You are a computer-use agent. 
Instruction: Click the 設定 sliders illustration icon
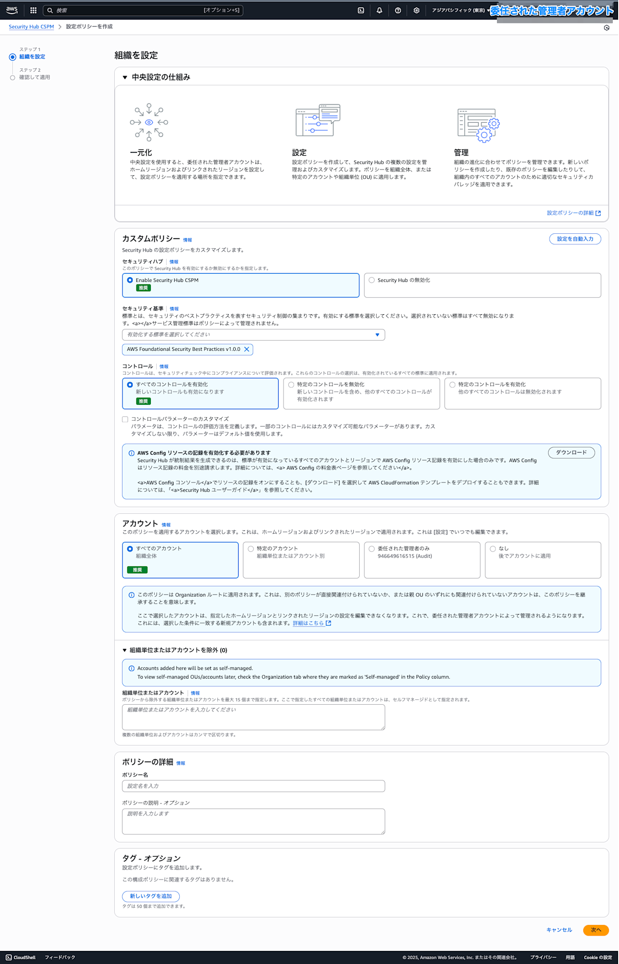318,120
